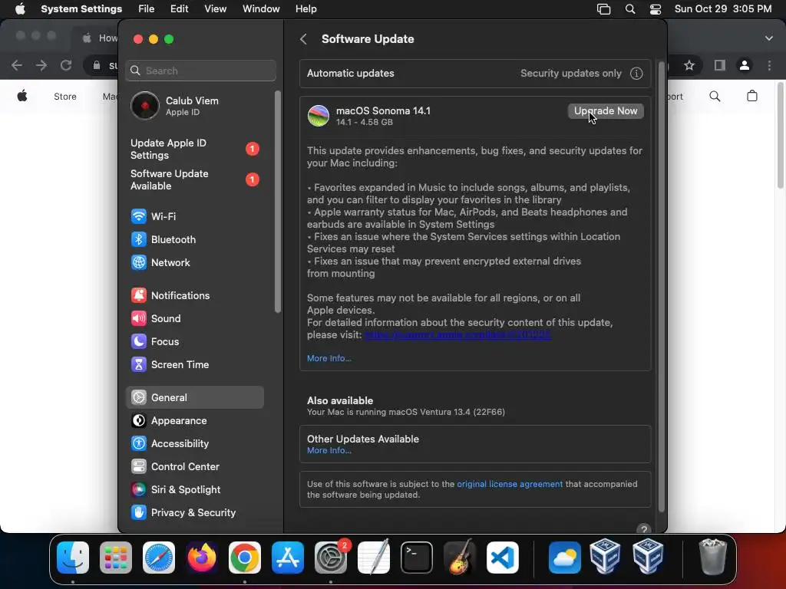Open Visual Studio Code from the Dock
Image resolution: width=786 pixels, height=589 pixels.
[503, 558]
